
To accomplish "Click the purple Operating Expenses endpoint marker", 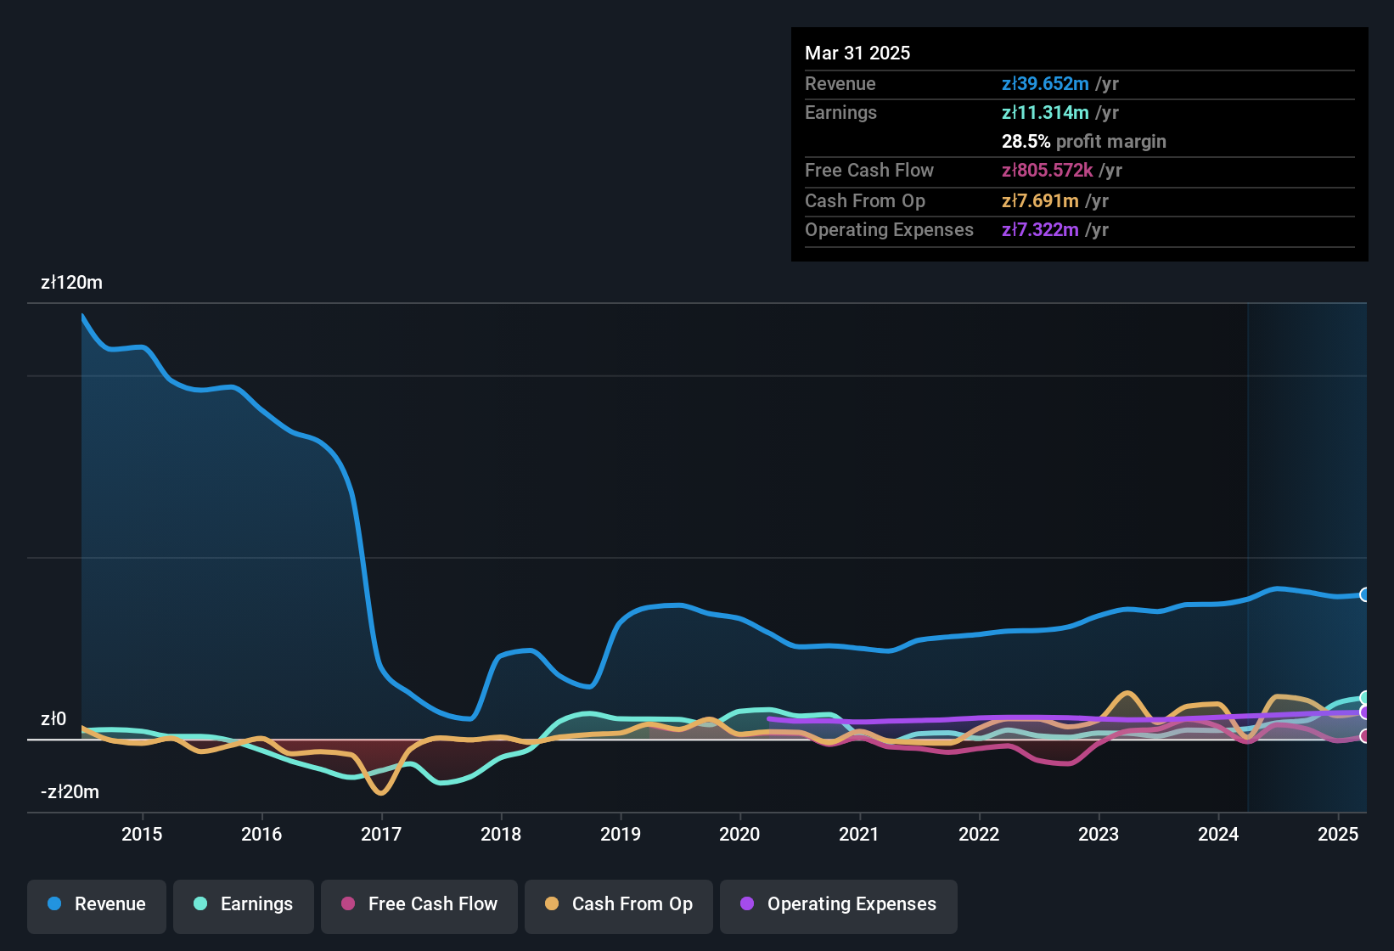I will click(1365, 713).
